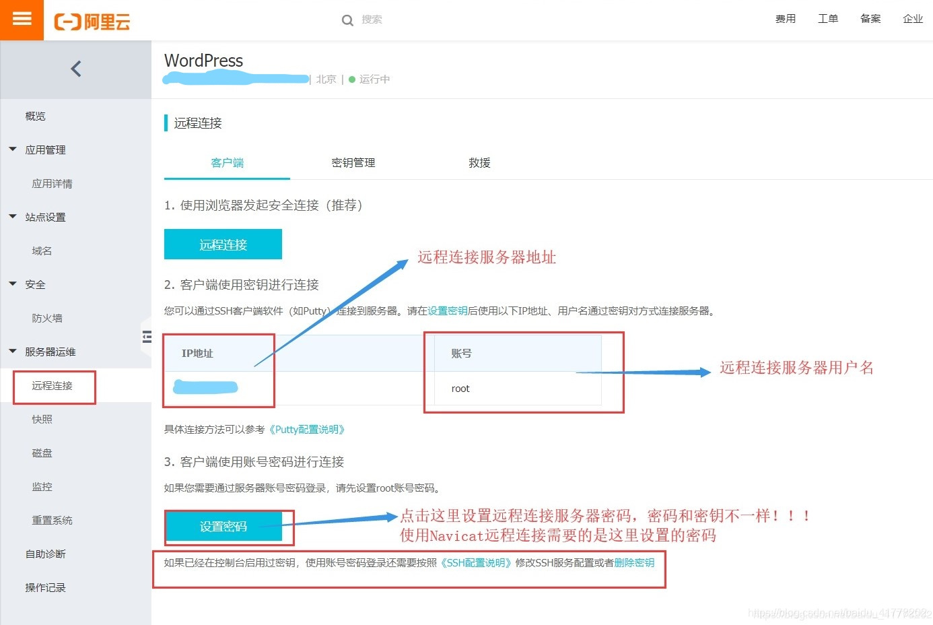
Task: Click the blue 远程连接 button
Action: 223,244
